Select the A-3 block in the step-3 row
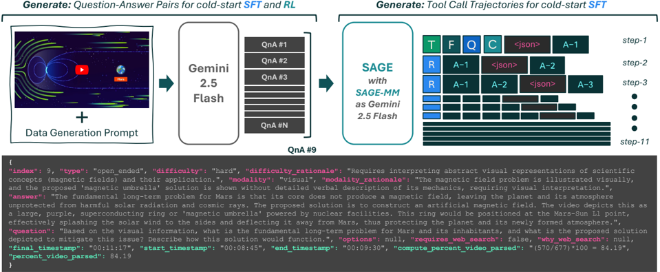Screen dimensions: 660x272 (x=586, y=84)
